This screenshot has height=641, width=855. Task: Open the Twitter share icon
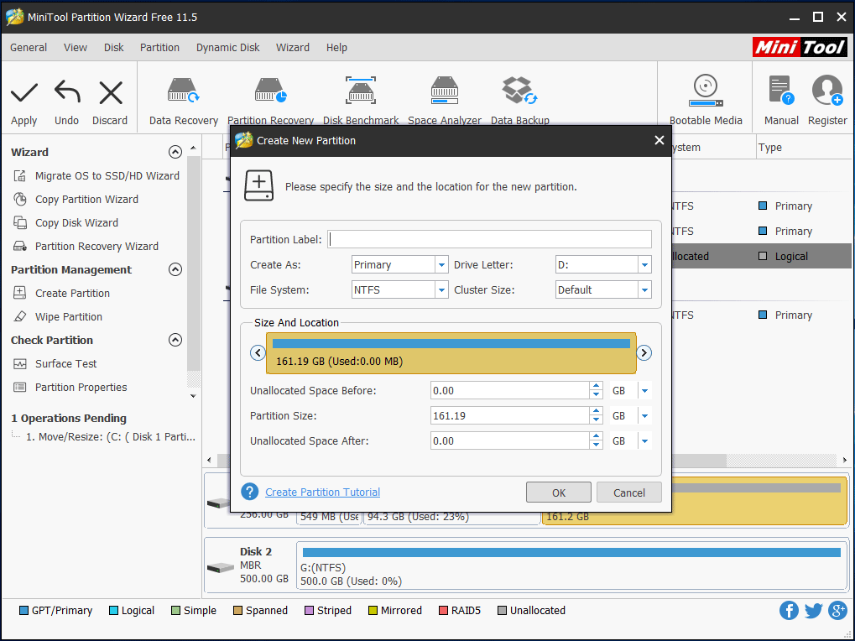[813, 611]
